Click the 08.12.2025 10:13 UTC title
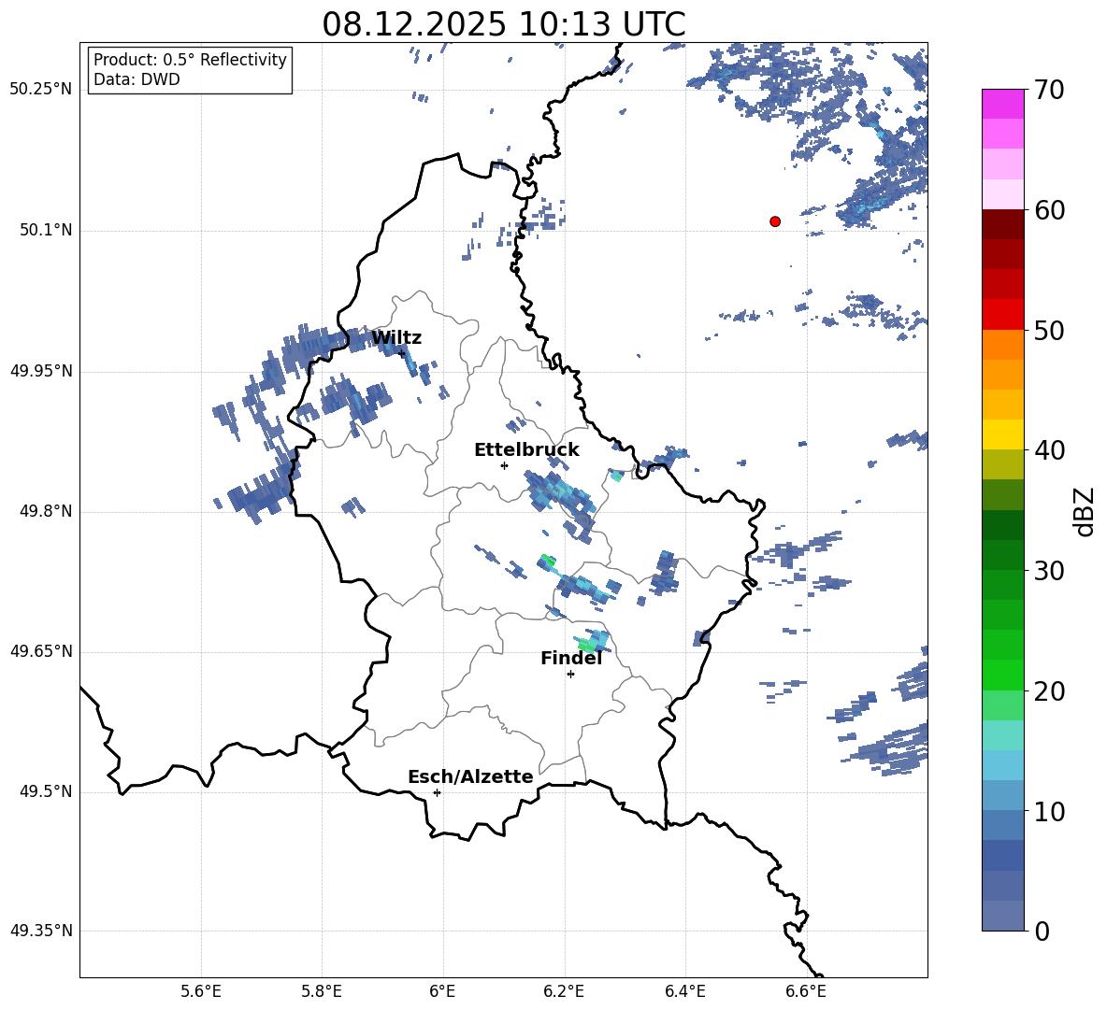 [503, 24]
